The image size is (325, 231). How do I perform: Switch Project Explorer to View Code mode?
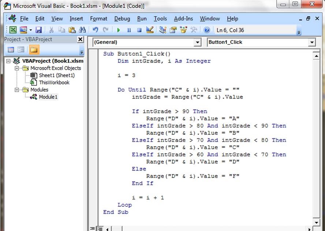tap(11, 49)
